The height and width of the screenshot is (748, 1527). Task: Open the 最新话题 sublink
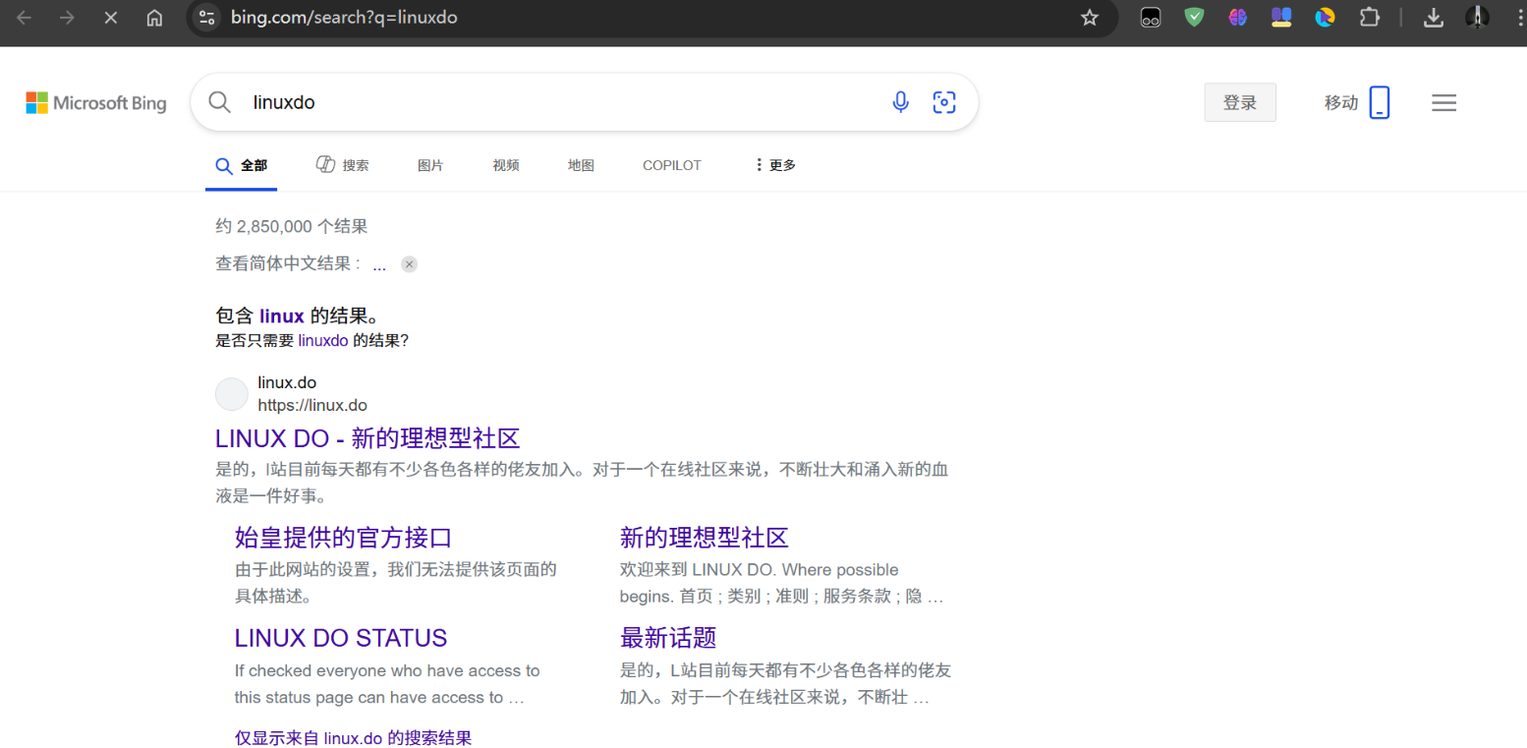pyautogui.click(x=668, y=638)
